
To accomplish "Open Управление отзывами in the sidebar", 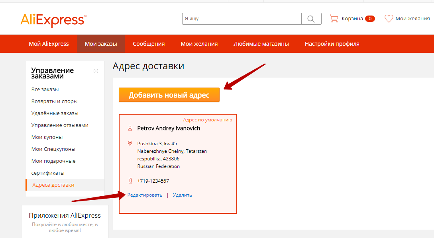I will tap(60, 125).
